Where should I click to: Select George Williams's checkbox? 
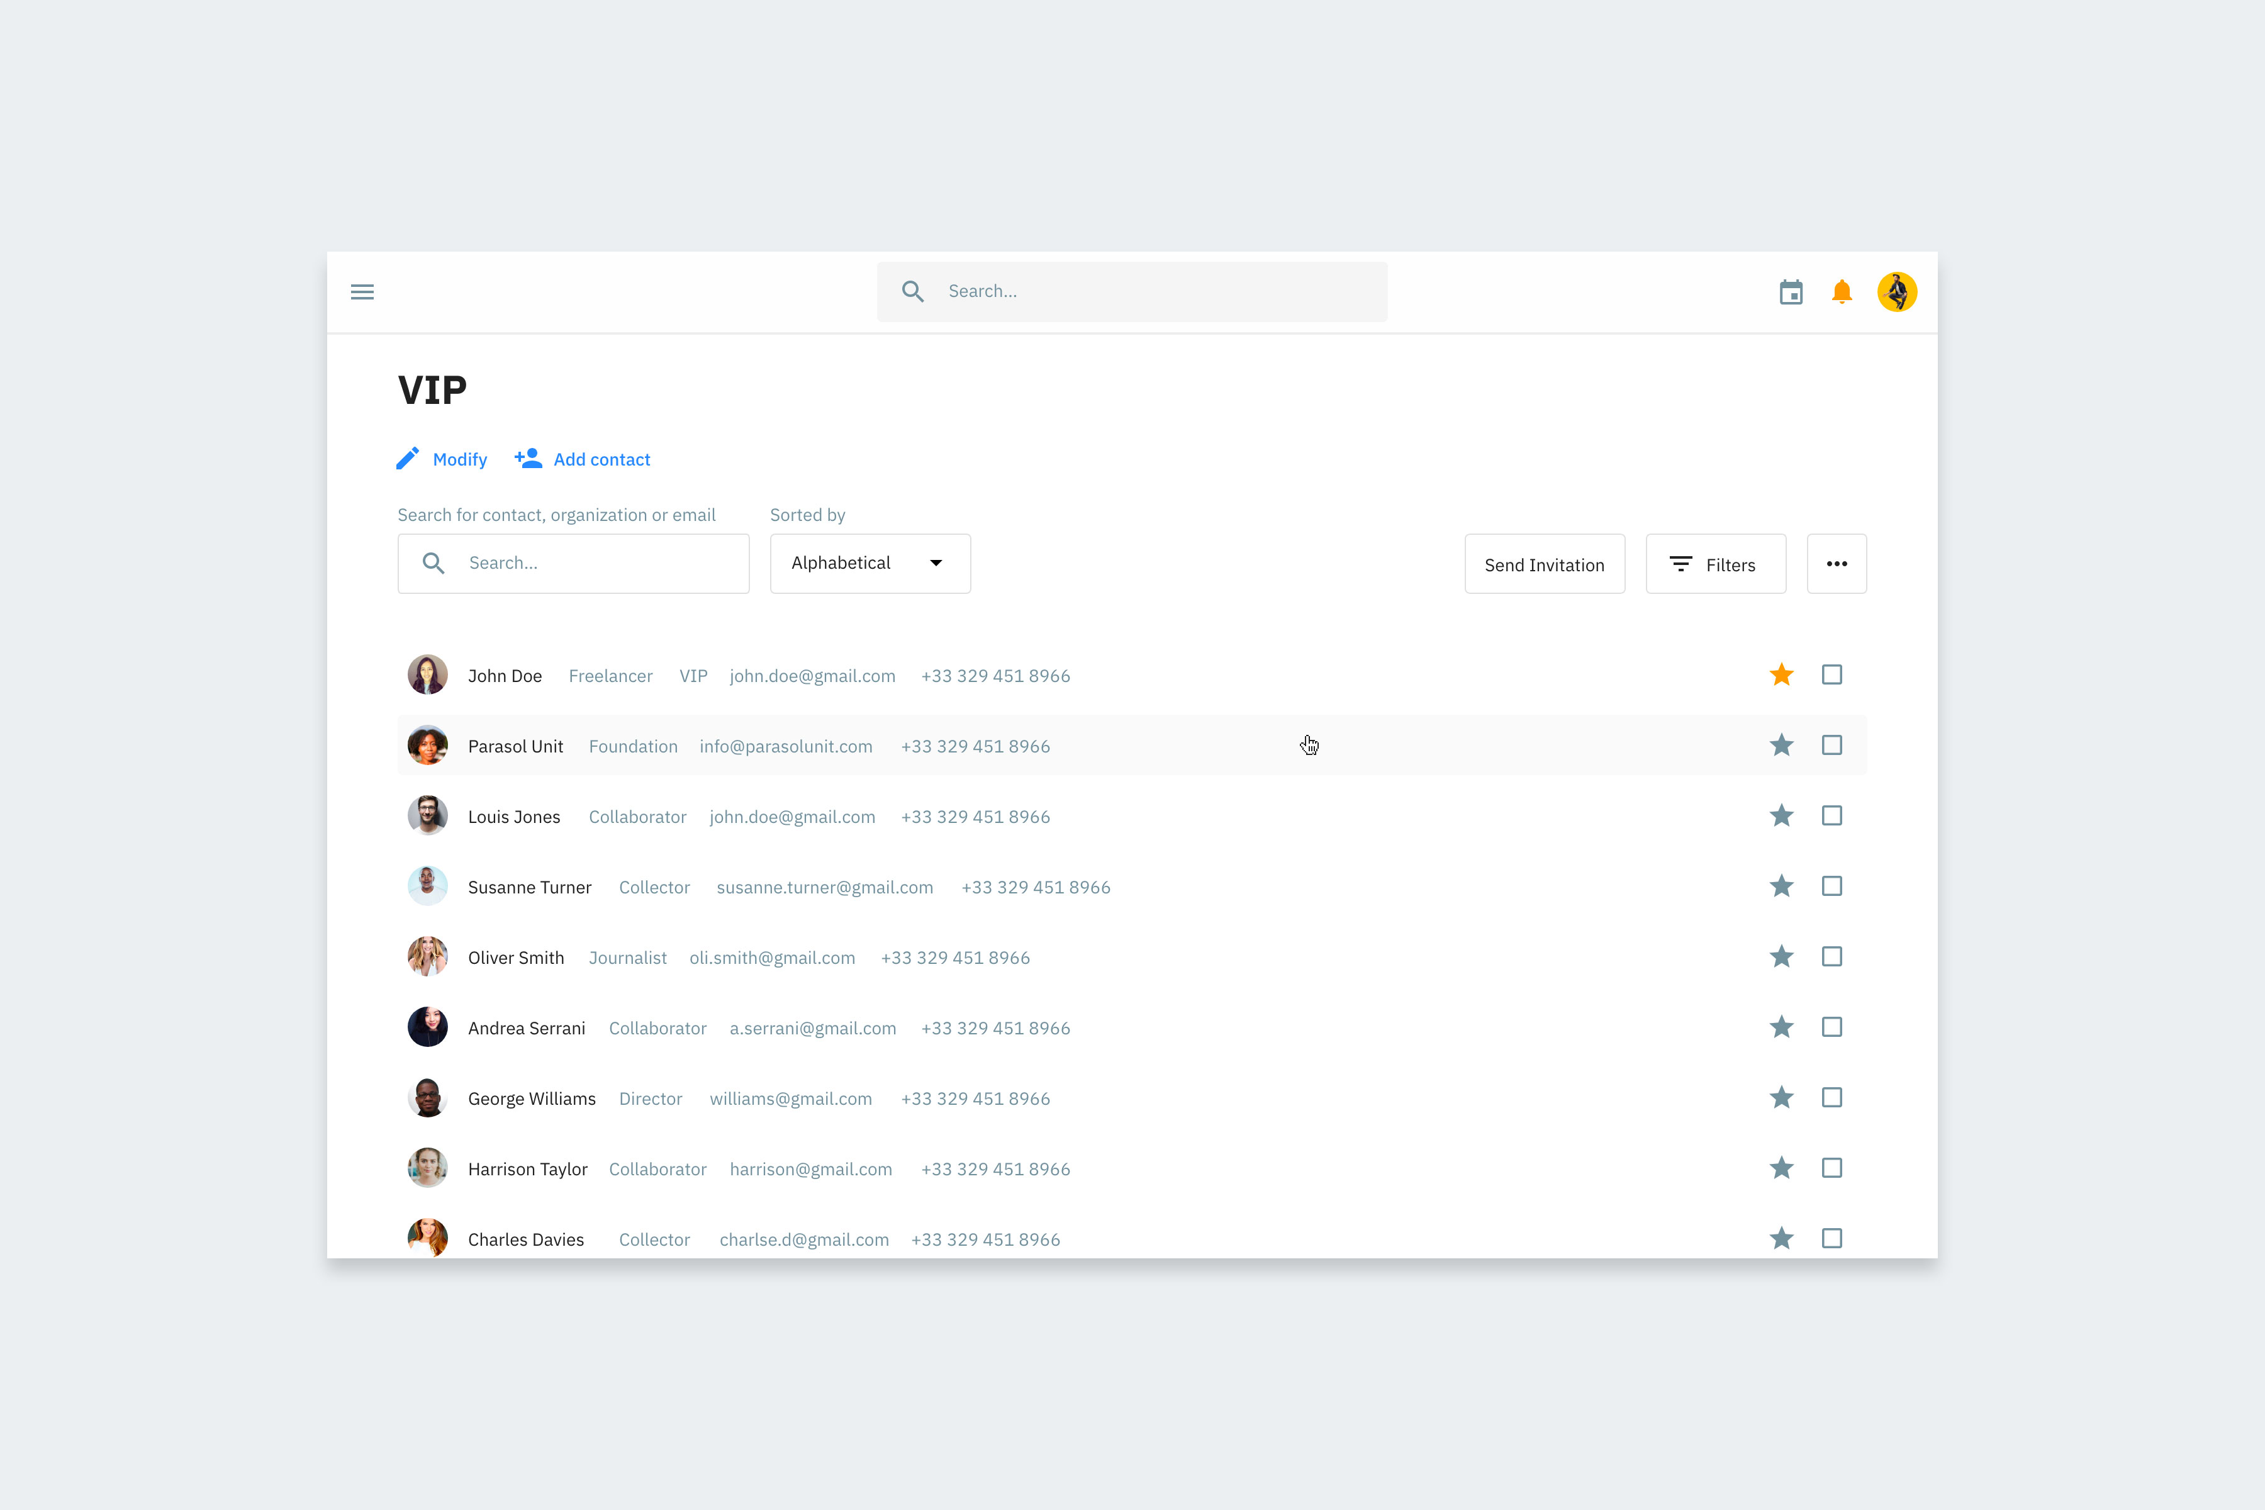1832,1097
